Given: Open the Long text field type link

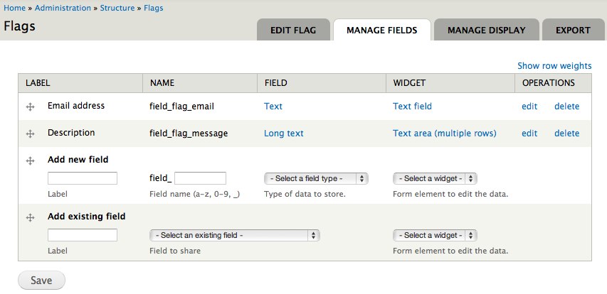Looking at the screenshot, I should [x=284, y=134].
